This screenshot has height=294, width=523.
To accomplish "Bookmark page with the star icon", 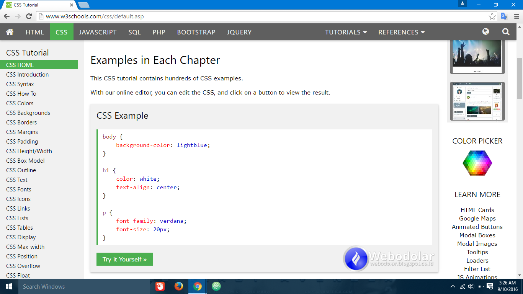I will tap(492, 16).
